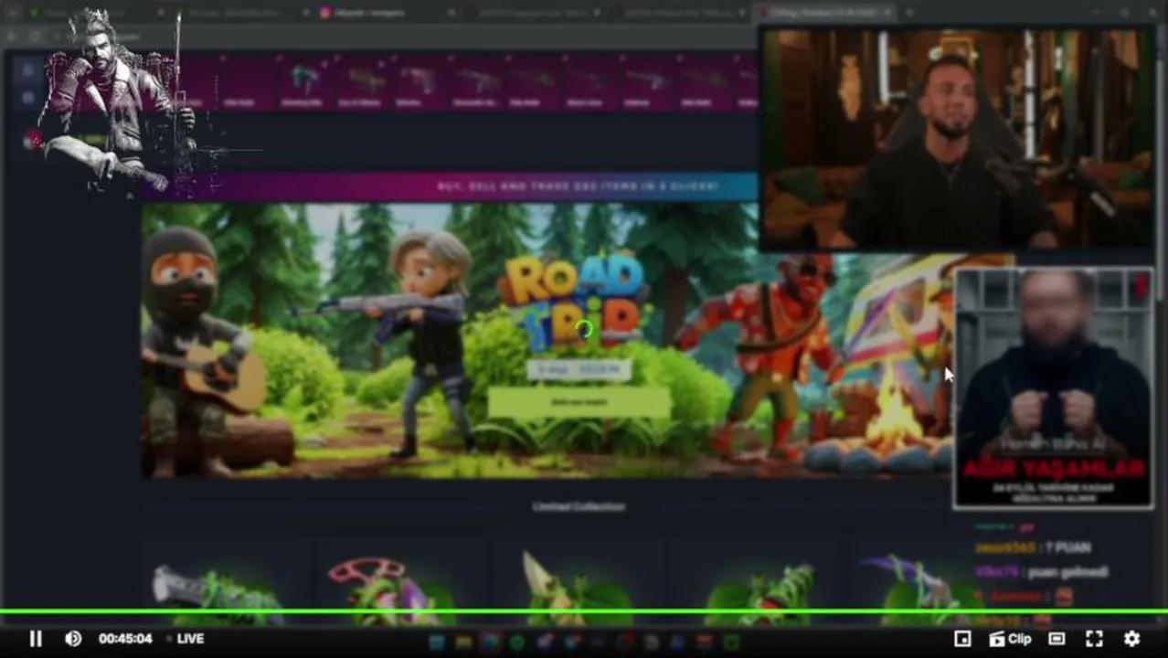Select the teal weapon skin in top strip
The height and width of the screenshot is (658, 1168).
click(x=303, y=84)
